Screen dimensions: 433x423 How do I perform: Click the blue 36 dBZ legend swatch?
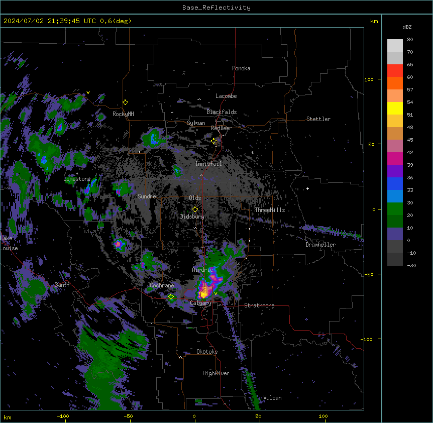(395, 183)
